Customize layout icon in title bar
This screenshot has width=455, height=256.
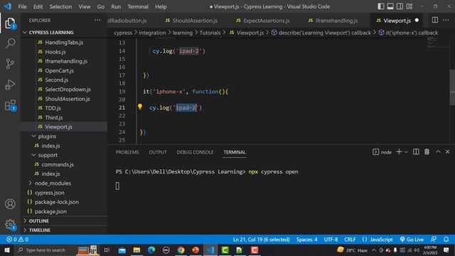point(409,6)
